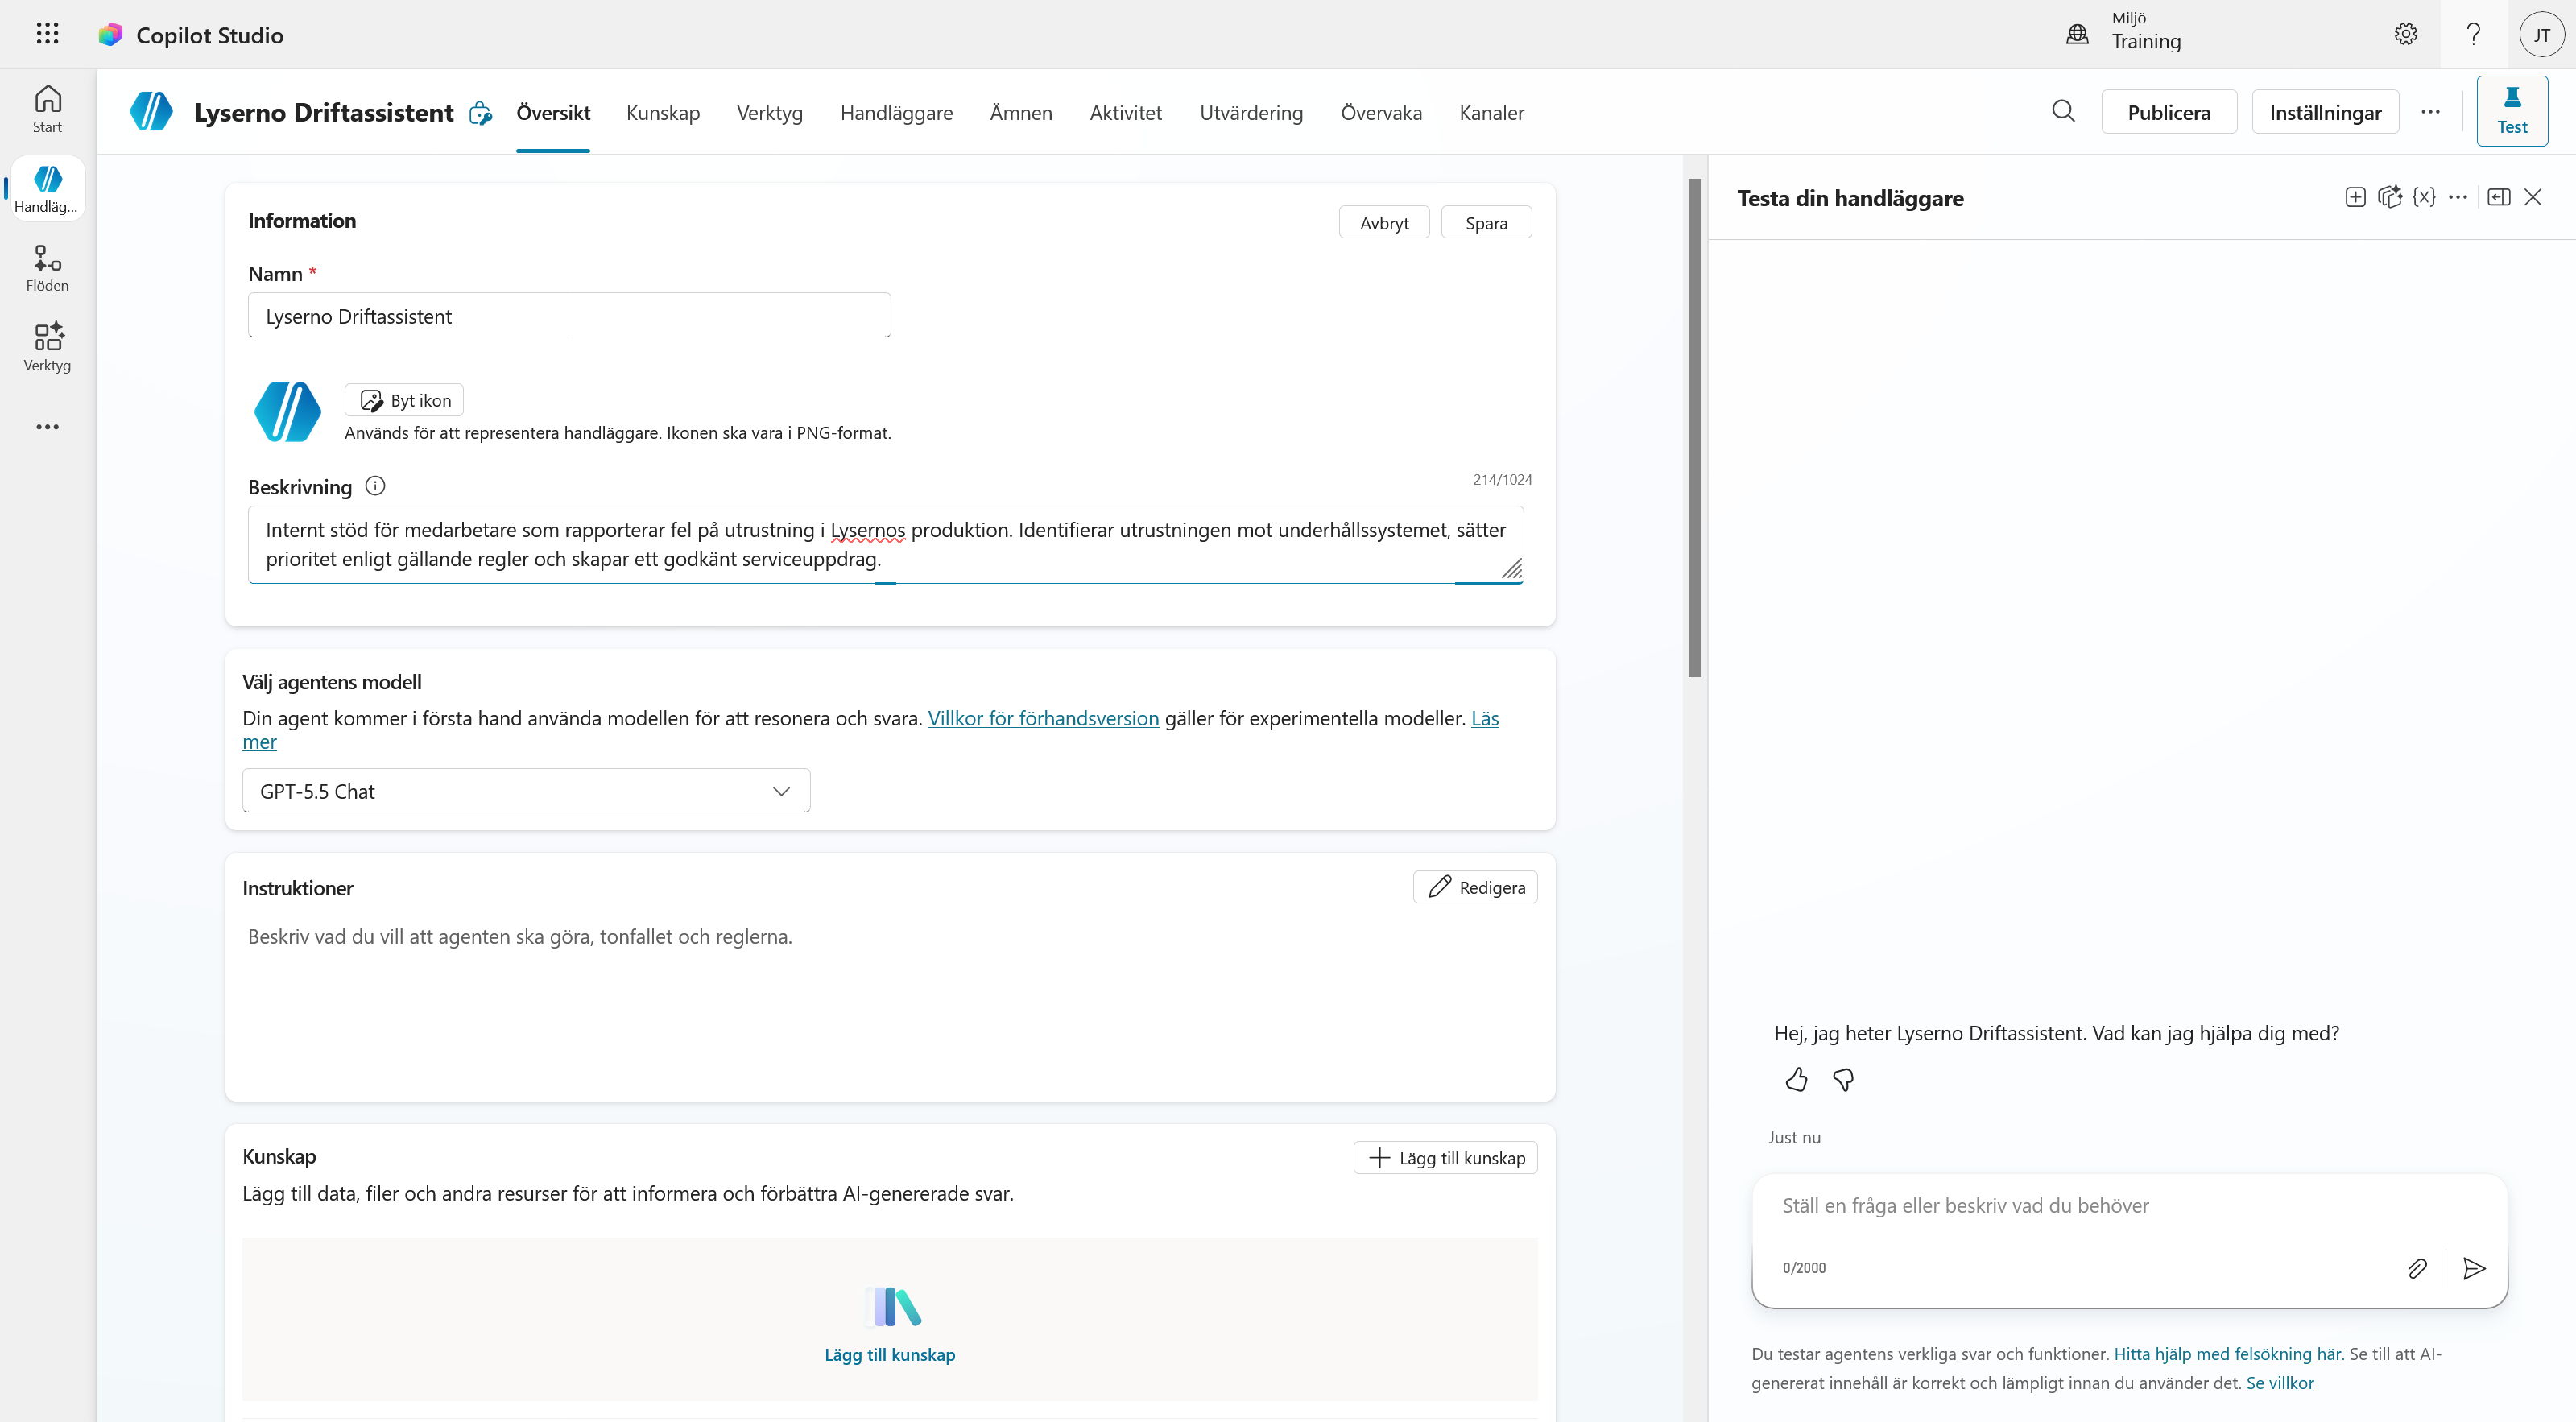Open the Miljö environment globe icon
The height and width of the screenshot is (1422, 2576).
point(2077,34)
